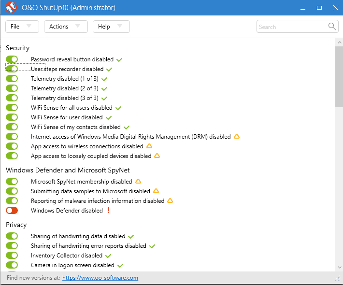Toggle App access to wireless connections switch
The image size is (343, 285).
(12, 146)
